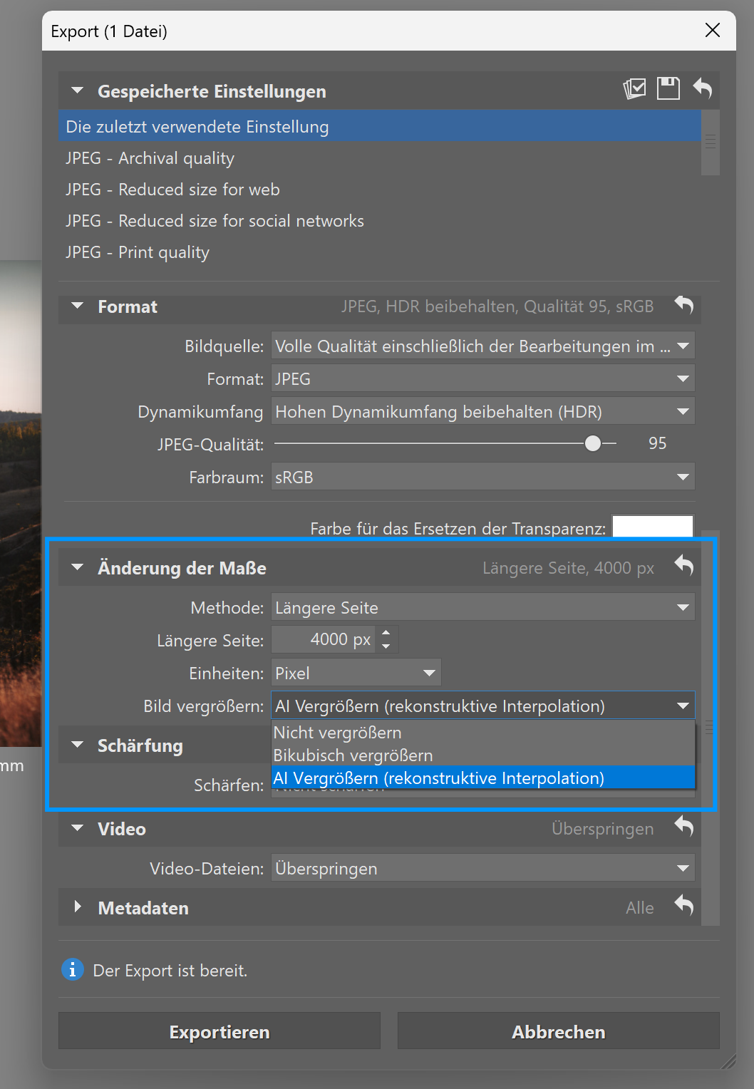The image size is (754, 1089).
Task: Click the manage presets checkmark icon
Action: click(x=634, y=89)
